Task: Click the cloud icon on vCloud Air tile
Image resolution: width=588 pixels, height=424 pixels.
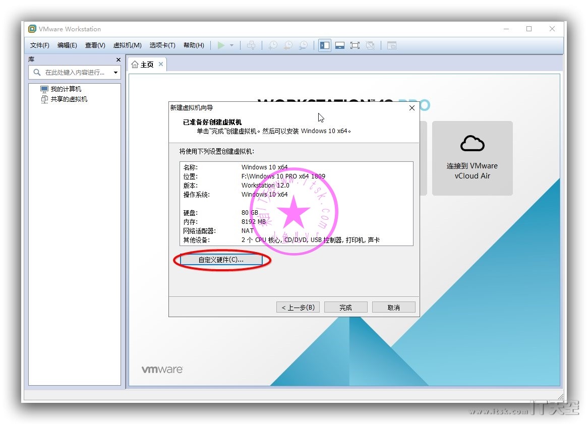Action: pos(472,143)
